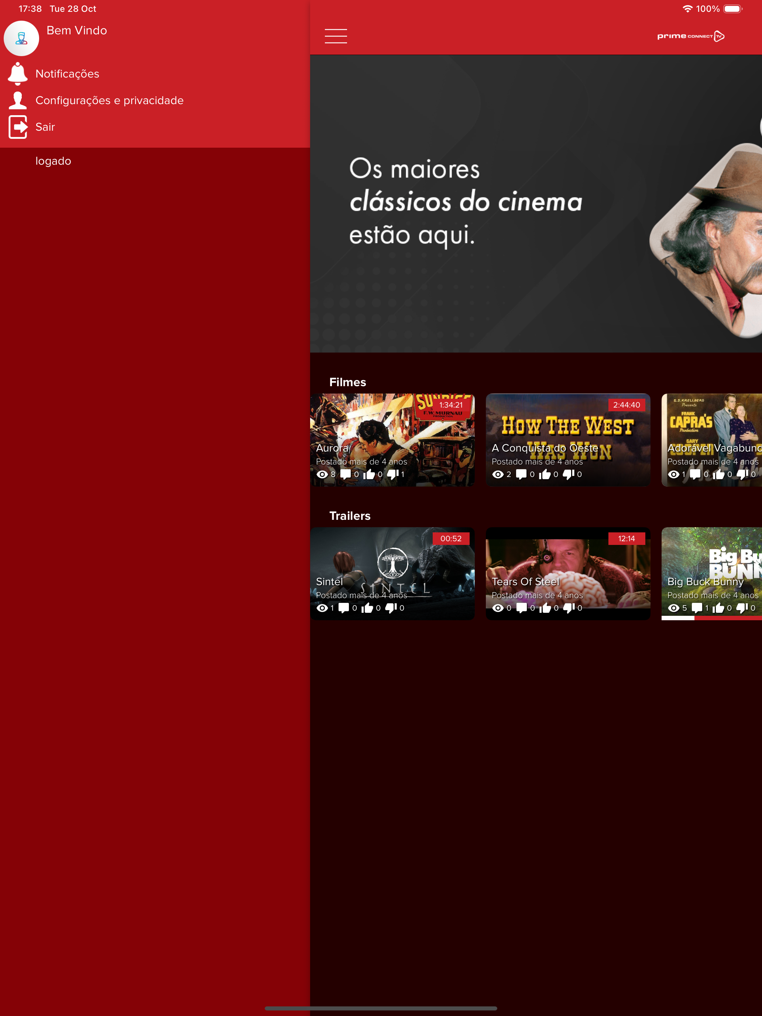Select Sair to log out
762x1016 pixels.
coord(45,127)
